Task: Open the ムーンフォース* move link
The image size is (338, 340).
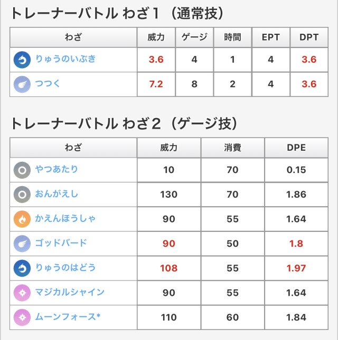Action: [x=64, y=317]
